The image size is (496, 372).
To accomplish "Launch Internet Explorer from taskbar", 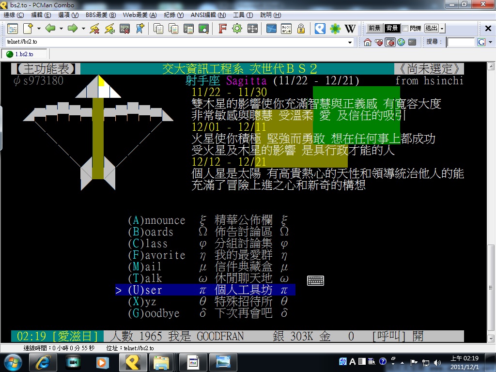I will (43, 362).
